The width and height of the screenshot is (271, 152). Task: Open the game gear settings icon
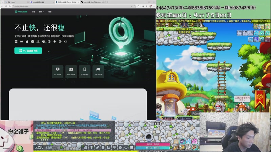(x=120, y=148)
